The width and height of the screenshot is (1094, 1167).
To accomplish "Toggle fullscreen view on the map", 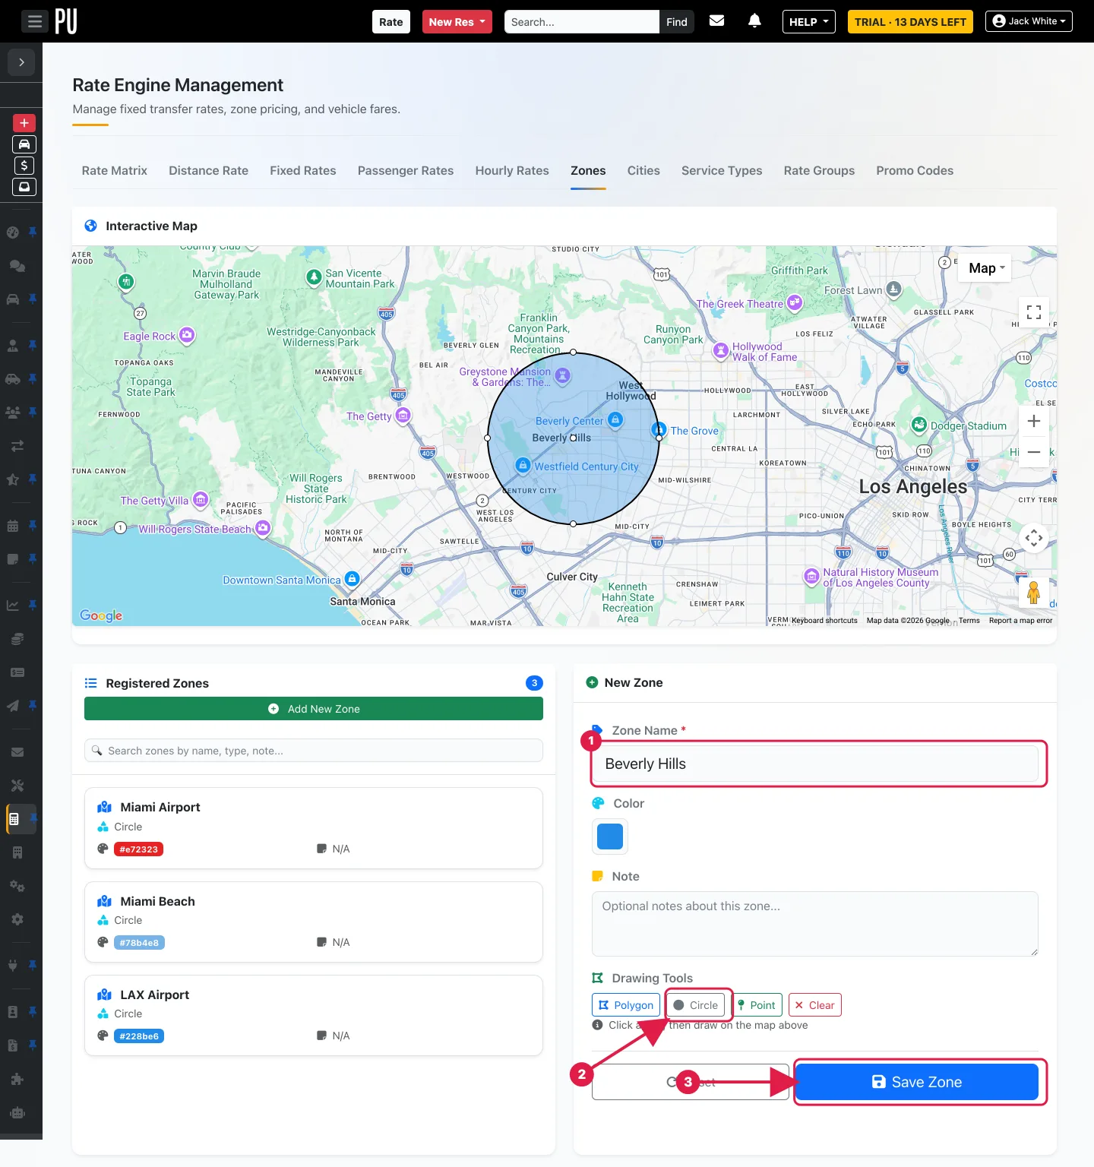I will click(x=1034, y=312).
